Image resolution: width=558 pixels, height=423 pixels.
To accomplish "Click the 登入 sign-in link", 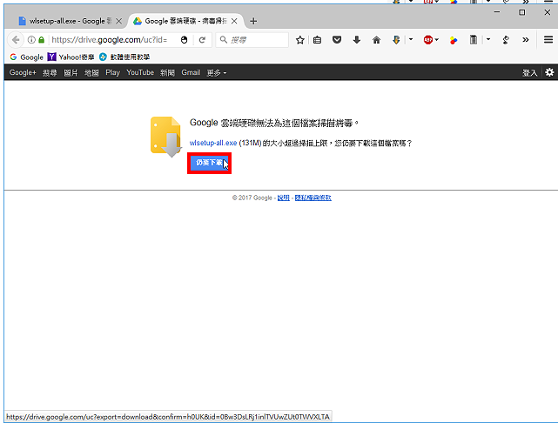I will coord(529,72).
